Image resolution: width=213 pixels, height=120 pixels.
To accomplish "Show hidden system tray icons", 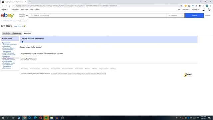I will tap(180, 118).
